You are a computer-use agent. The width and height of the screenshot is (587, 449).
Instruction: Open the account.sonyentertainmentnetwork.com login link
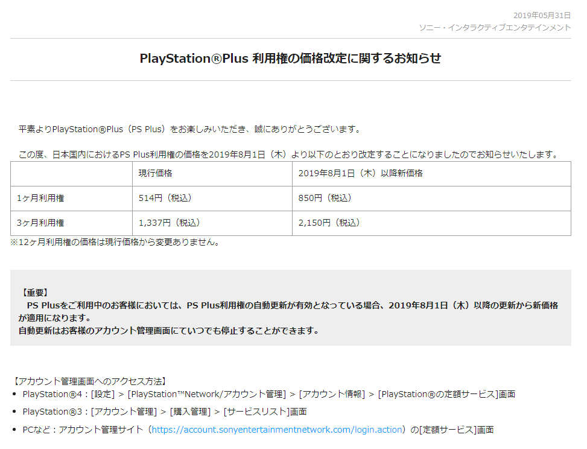pos(277,430)
